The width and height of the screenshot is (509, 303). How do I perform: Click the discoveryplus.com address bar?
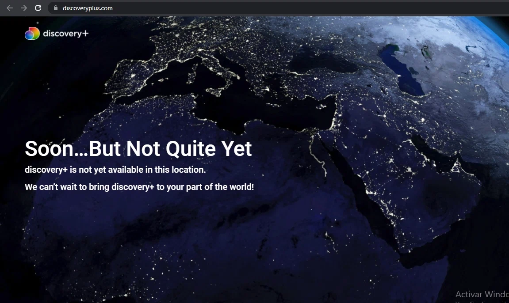(278, 8)
